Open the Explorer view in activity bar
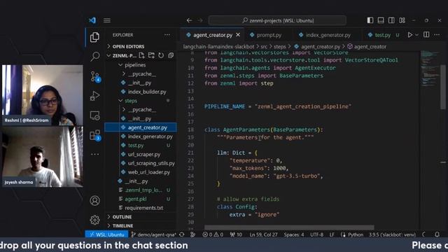This screenshot has height=252, width=448. coord(94,37)
